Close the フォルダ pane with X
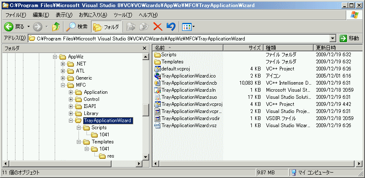 click(x=144, y=48)
